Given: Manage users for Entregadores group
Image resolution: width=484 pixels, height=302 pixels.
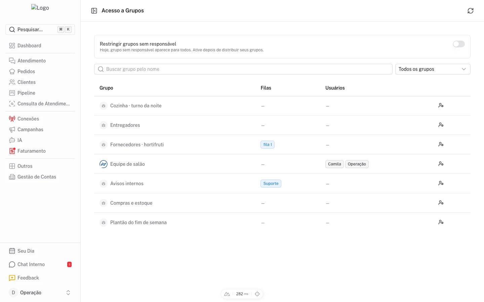Looking at the screenshot, I should click(441, 125).
